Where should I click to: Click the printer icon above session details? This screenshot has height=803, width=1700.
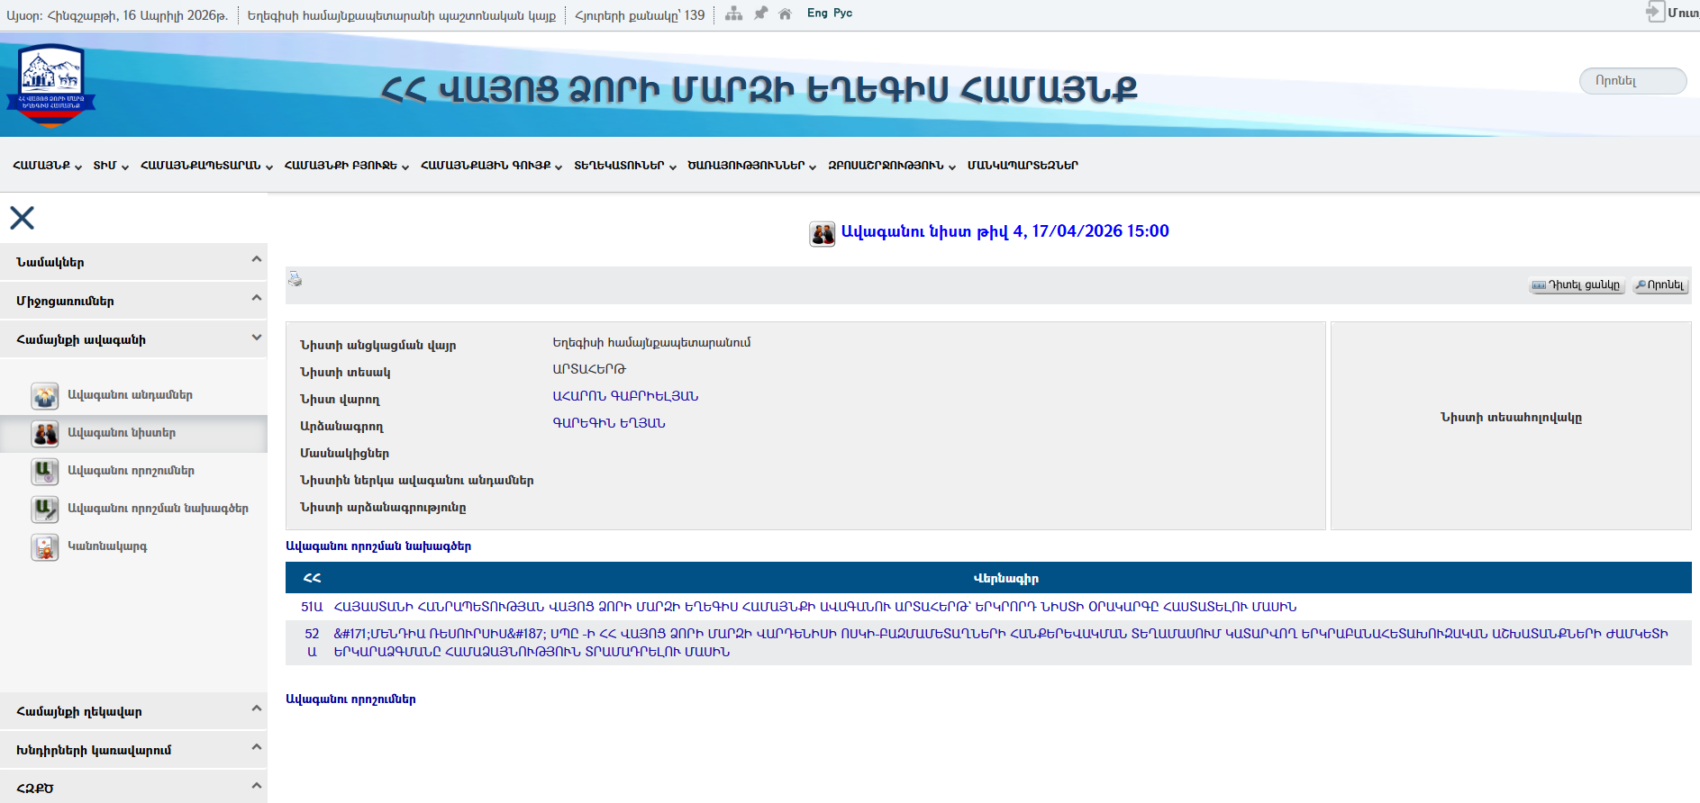pos(295,279)
